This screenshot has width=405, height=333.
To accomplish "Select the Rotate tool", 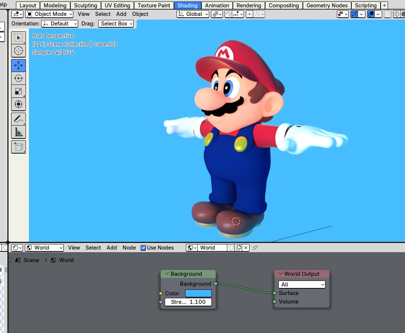I will (18, 78).
